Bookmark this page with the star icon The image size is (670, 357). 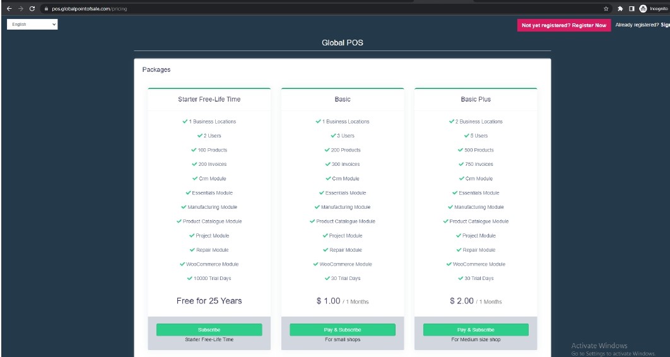(x=606, y=8)
